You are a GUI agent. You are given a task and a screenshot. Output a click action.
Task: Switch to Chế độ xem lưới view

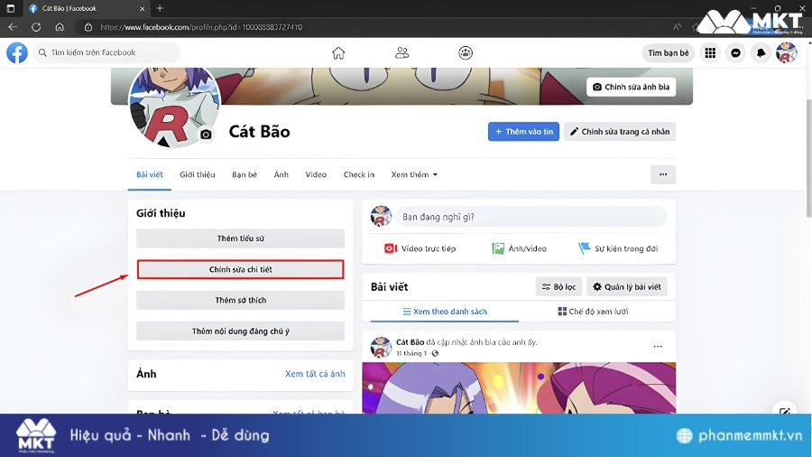[593, 312]
